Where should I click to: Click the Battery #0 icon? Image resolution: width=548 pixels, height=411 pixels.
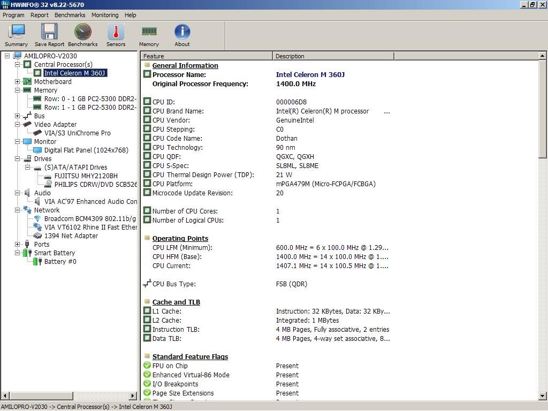37,261
